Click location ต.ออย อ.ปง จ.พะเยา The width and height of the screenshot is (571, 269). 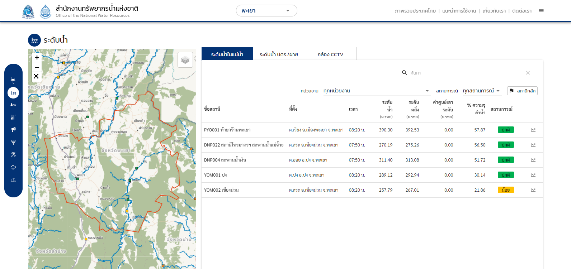[x=308, y=160]
